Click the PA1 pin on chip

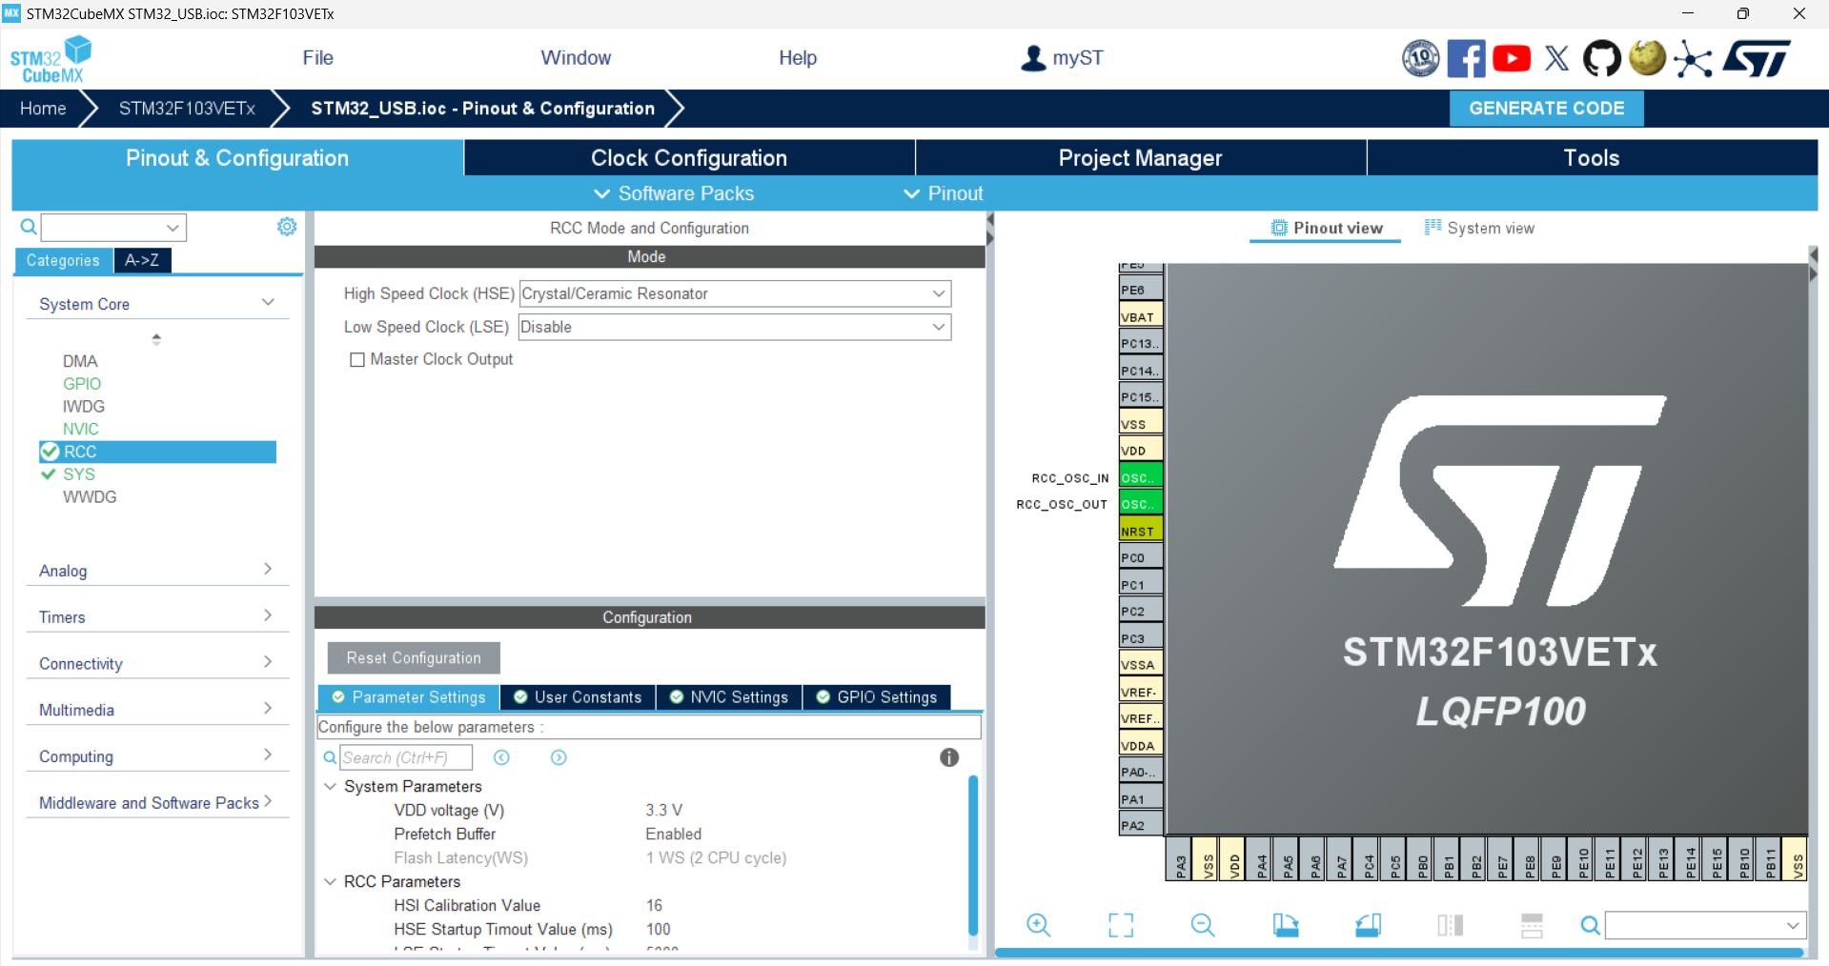tap(1140, 799)
